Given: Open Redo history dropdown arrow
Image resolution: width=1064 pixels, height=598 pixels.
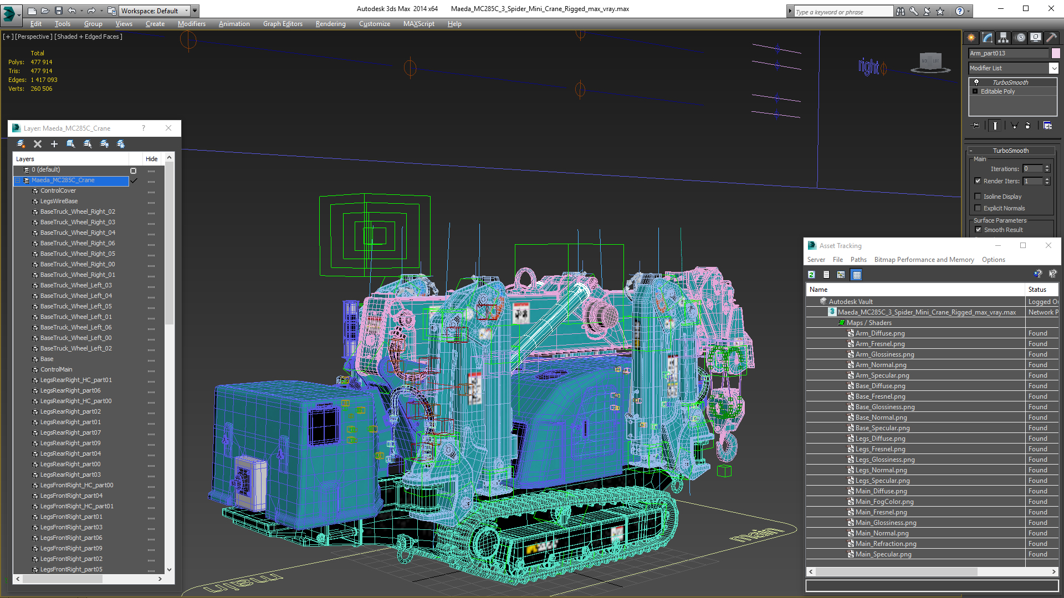Looking at the screenshot, I should tap(100, 11).
